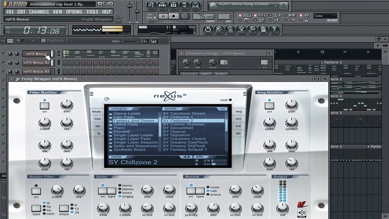Select the reFX Nexus #2 channel button
Viewport: 389px width, 219px height.
click(36, 63)
